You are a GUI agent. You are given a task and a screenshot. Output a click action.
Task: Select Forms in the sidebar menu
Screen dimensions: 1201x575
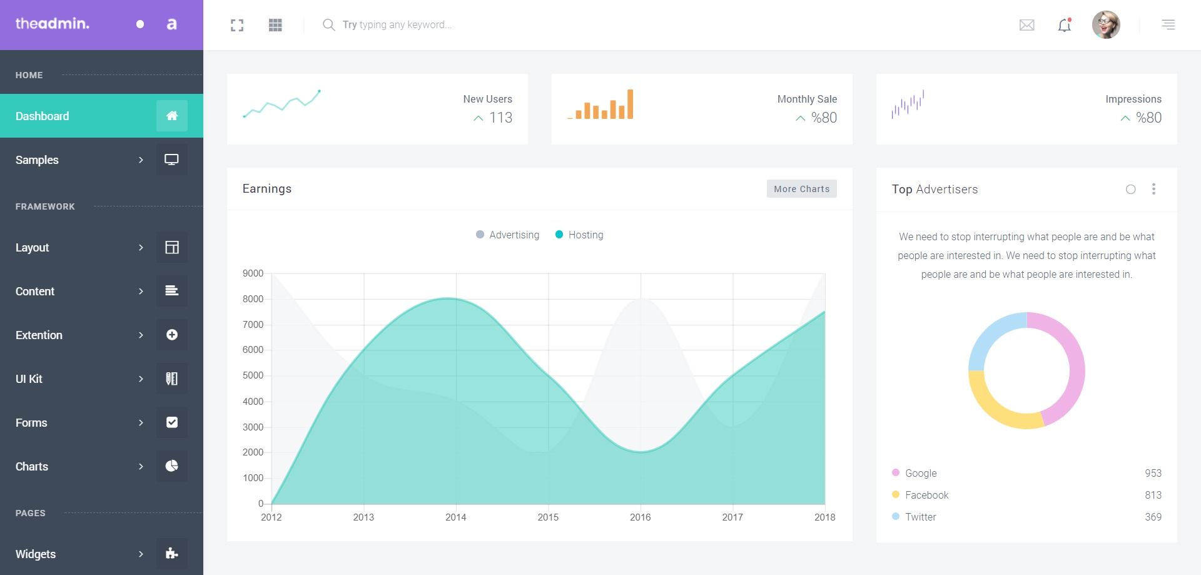coord(31,423)
